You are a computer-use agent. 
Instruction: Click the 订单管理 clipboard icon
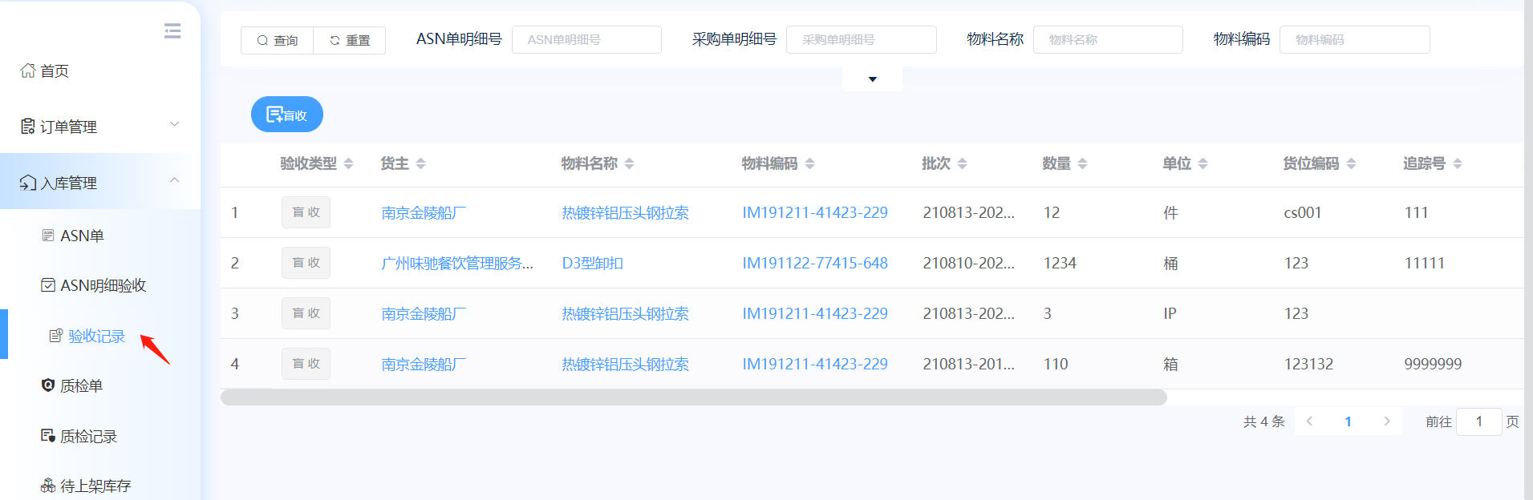(x=28, y=127)
